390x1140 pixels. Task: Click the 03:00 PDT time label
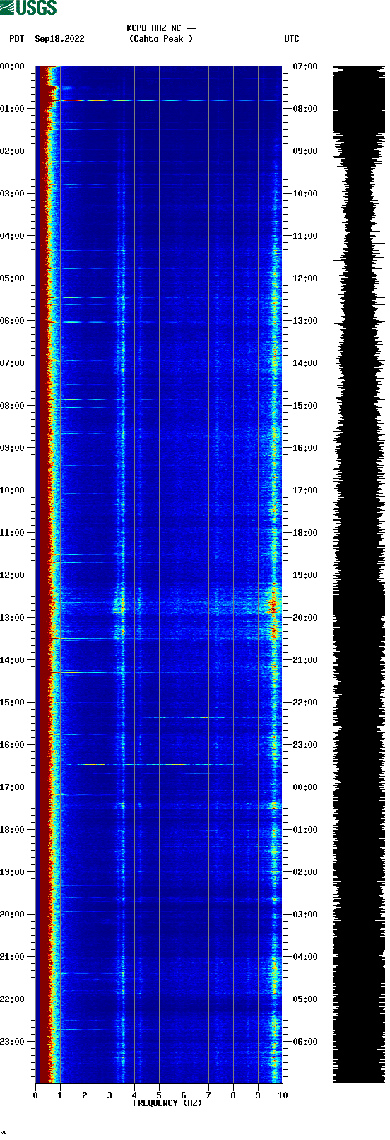[12, 194]
